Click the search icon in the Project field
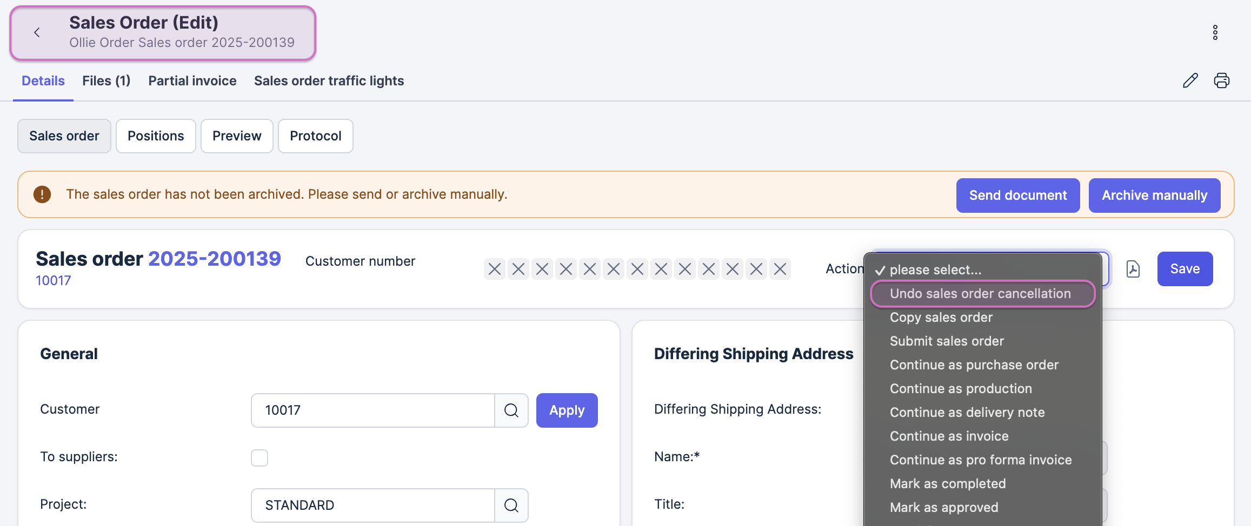1251x526 pixels. 511,505
